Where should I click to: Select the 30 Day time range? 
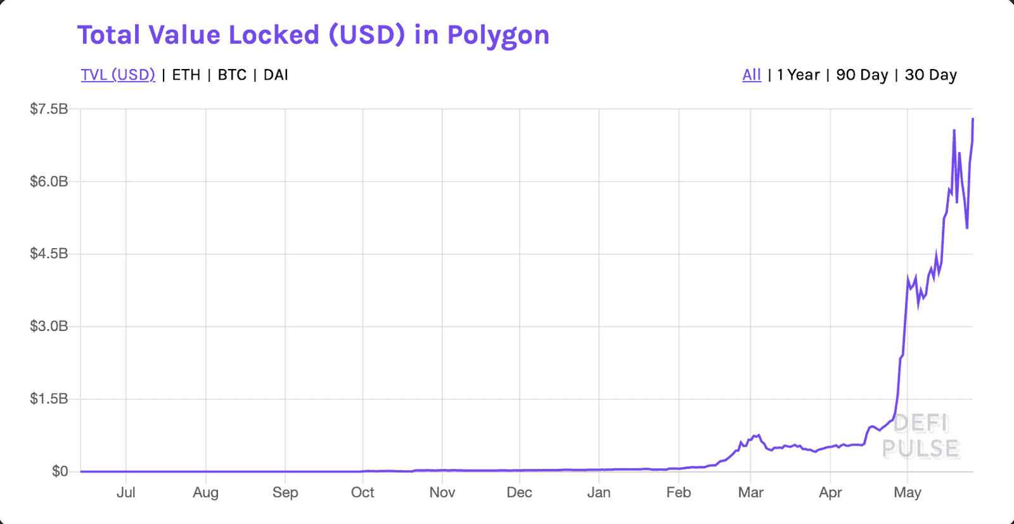click(930, 75)
